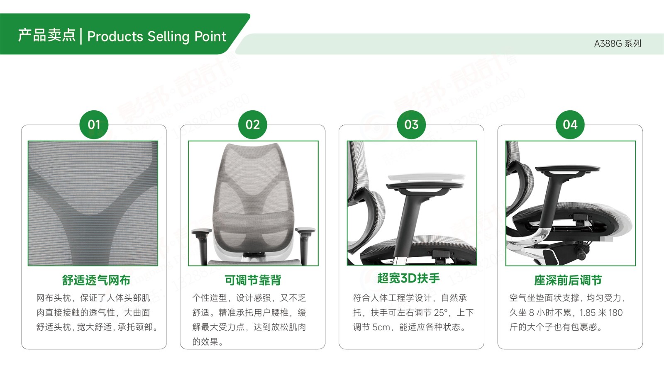This screenshot has height=373, width=664.
Task: Open the seat depth adjustment photo
Action: coord(571,203)
